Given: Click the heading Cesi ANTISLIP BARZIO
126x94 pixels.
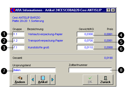Looking at the screenshot, I should point(26,18).
